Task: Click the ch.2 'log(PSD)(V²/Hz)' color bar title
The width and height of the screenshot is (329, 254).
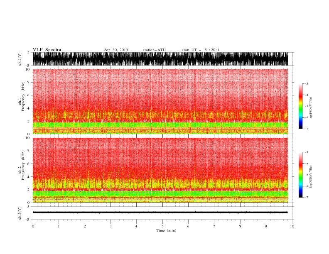Action: (x=311, y=177)
